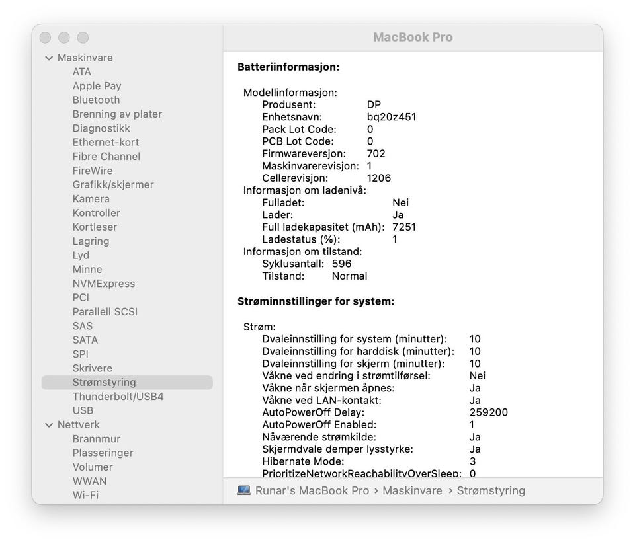Click the Produsent value DP

point(374,105)
